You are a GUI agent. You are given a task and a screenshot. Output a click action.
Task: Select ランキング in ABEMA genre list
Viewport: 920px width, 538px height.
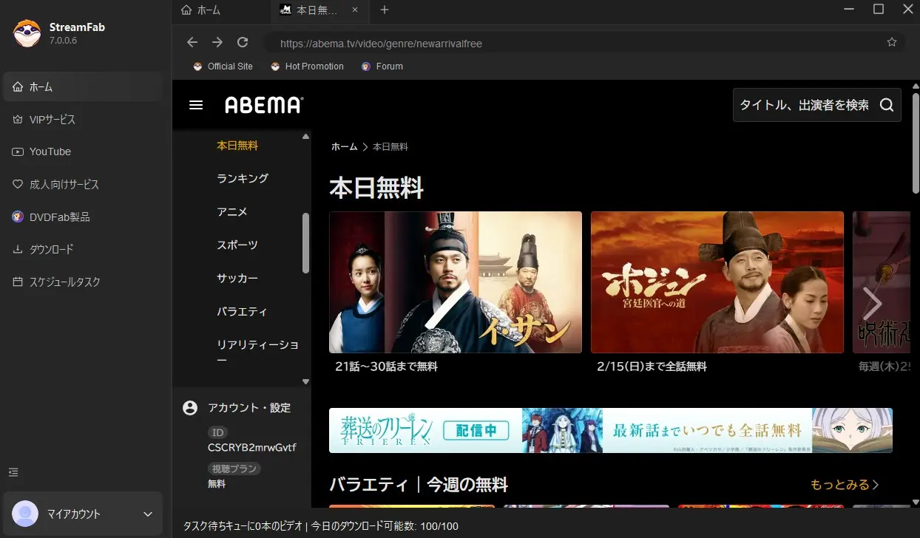(243, 178)
